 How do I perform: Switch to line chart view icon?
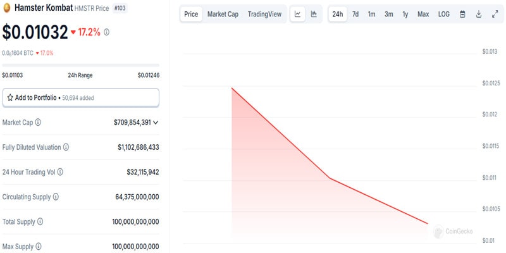[x=297, y=14]
